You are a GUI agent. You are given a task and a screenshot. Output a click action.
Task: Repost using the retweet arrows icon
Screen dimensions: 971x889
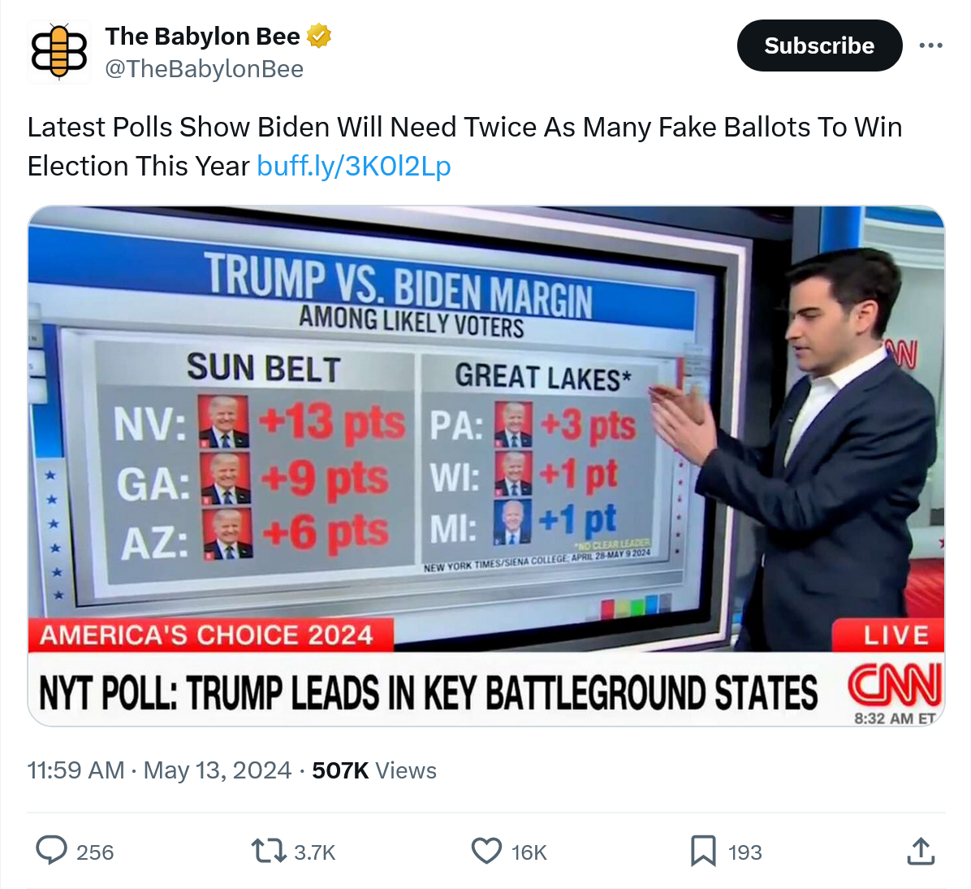(x=268, y=851)
